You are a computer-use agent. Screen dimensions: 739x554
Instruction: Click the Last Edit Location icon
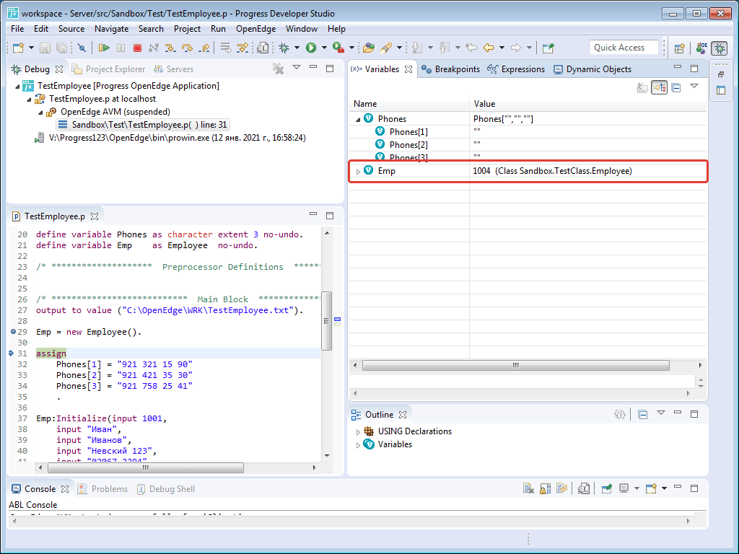click(x=471, y=48)
